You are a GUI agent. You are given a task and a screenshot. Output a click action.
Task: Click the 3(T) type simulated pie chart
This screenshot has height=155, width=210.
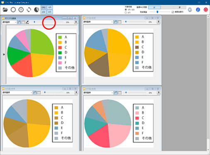tap(107, 124)
